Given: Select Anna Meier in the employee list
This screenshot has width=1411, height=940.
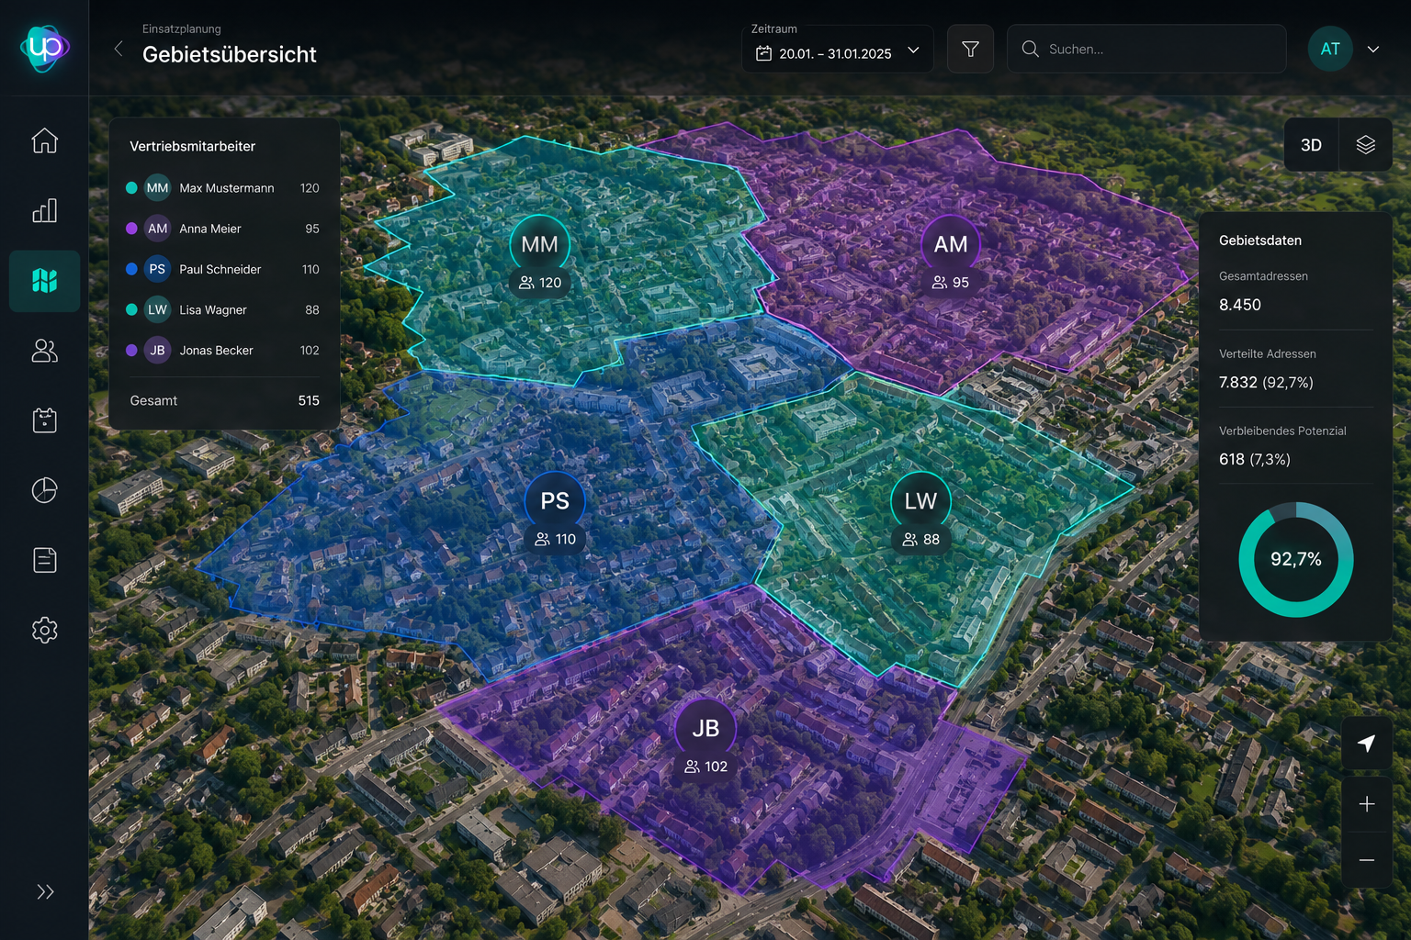Looking at the screenshot, I should click(223, 229).
